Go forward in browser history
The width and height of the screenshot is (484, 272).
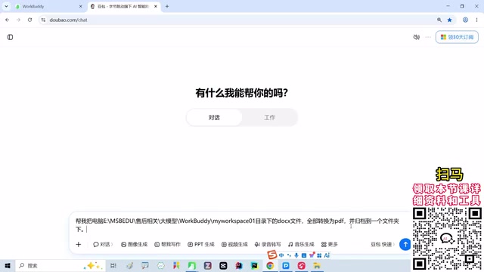[x=18, y=20]
